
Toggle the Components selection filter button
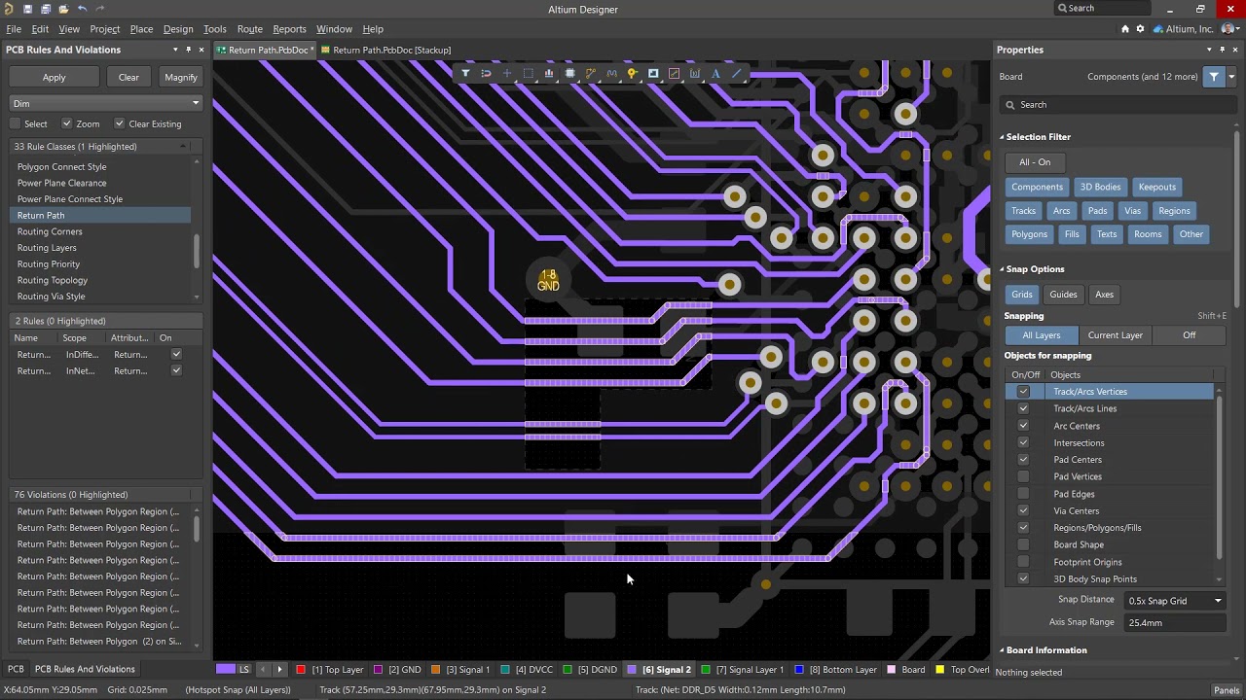pyautogui.click(x=1037, y=187)
